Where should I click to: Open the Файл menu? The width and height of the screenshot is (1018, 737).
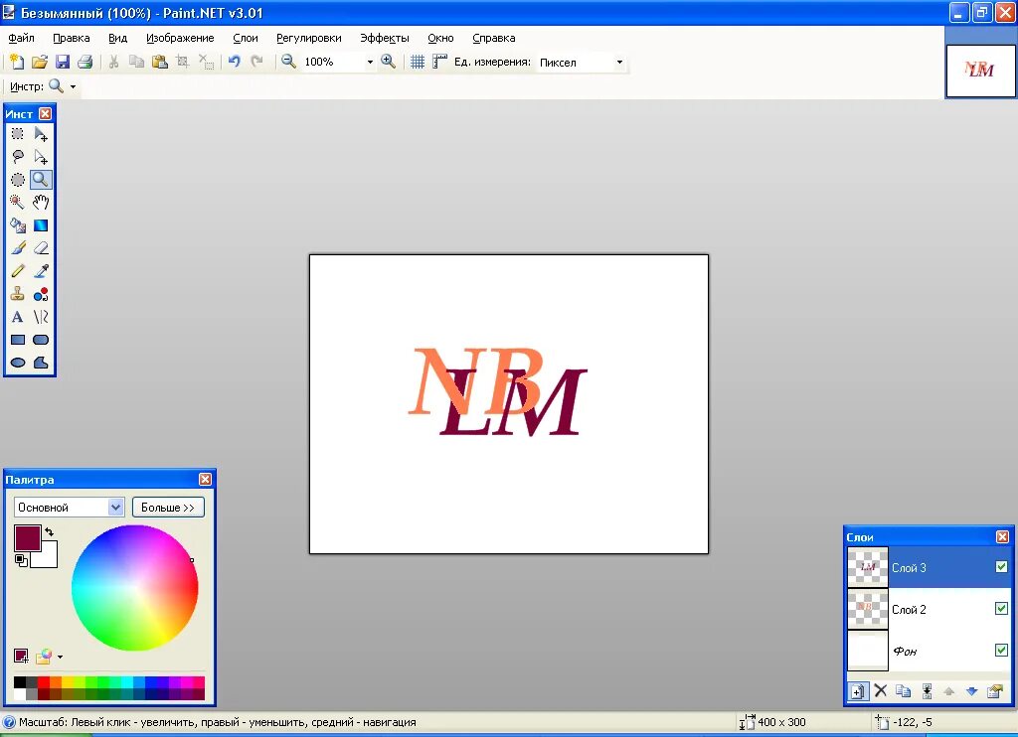tap(22, 39)
